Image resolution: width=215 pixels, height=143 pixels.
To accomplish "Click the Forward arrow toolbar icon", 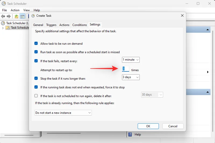I will tap(9, 16).
